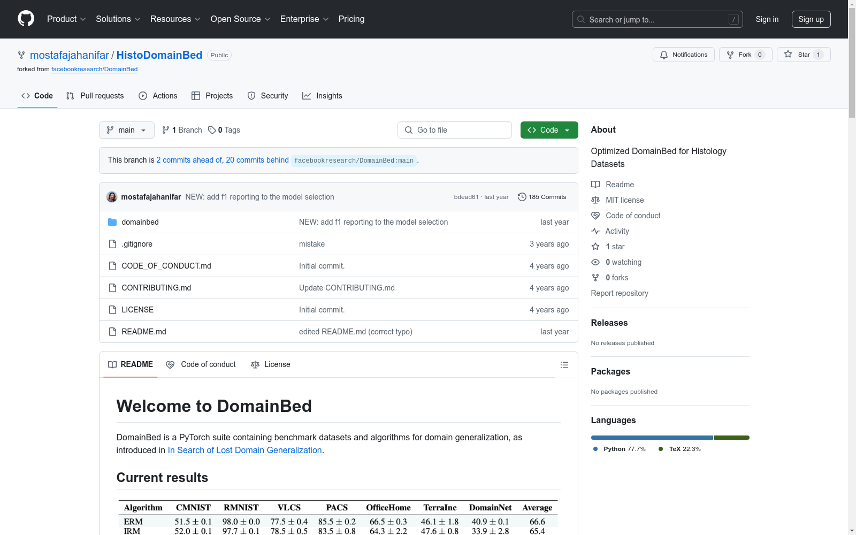Screen dimensions: 856x535
Task: Fork this repository with the Fork button
Action: pos(745,55)
